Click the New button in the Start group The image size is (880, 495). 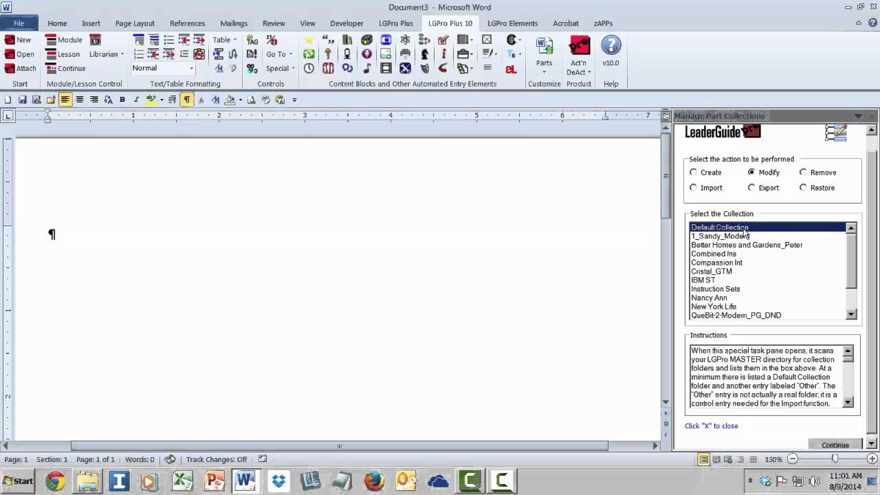(18, 40)
